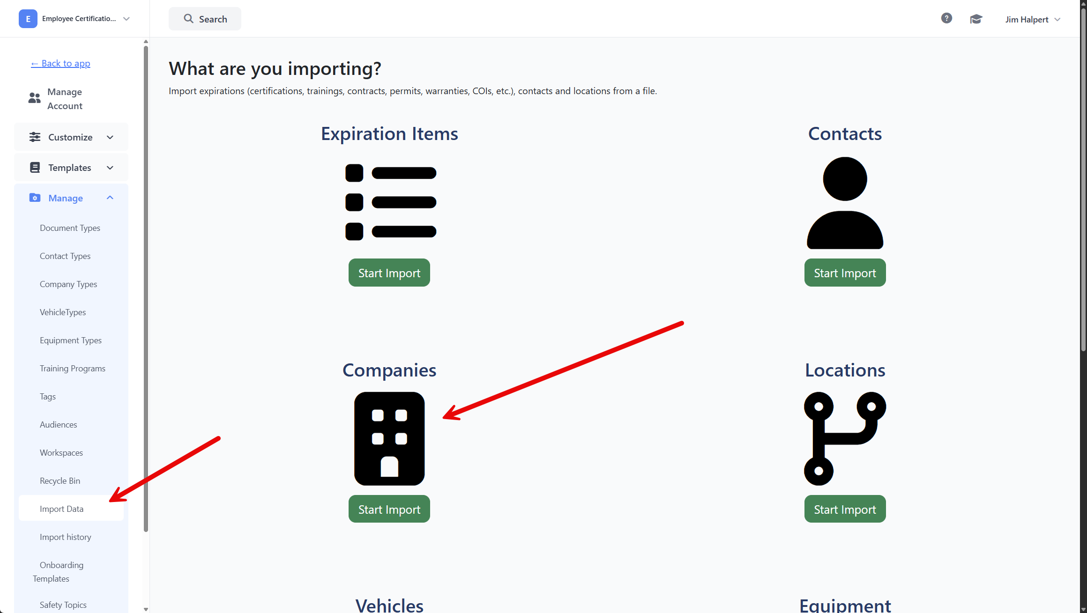Viewport: 1087px width, 613px height.
Task: Start Import for Companies
Action: (389, 509)
